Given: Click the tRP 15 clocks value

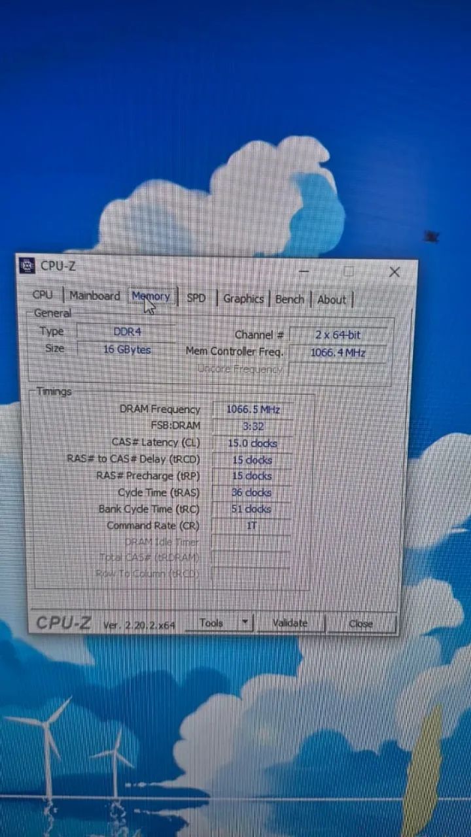Looking at the screenshot, I should pyautogui.click(x=252, y=476).
